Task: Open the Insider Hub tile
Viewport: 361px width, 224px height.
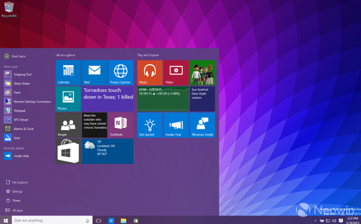Action: [176, 125]
